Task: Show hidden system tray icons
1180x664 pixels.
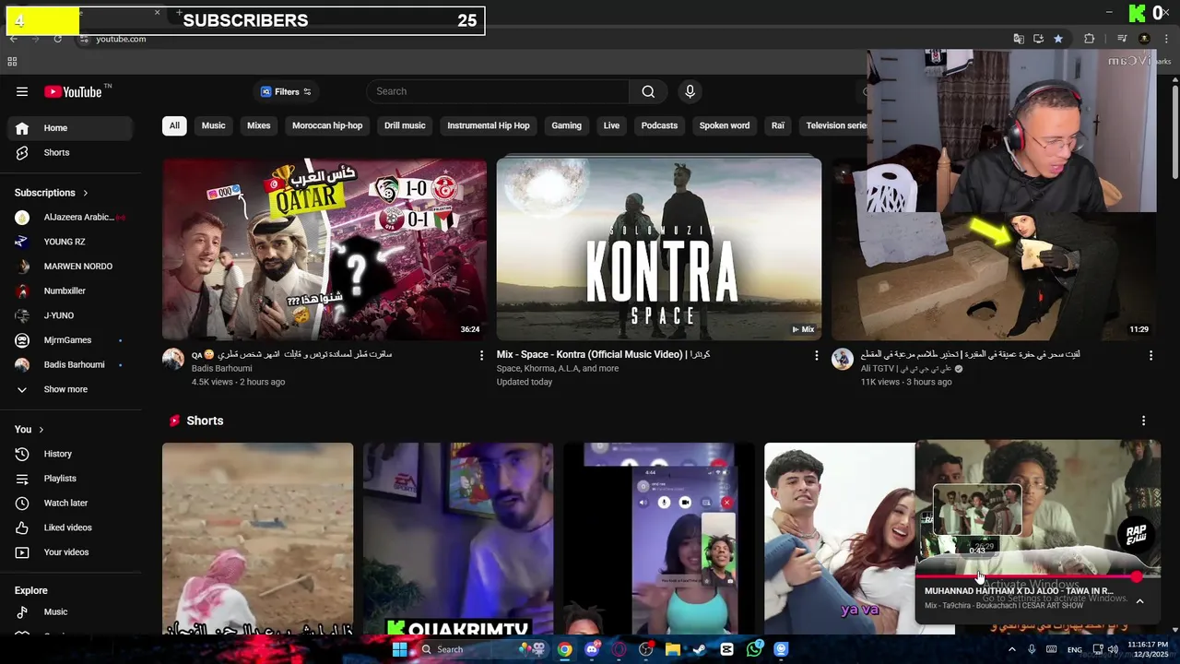Action: click(x=1011, y=649)
